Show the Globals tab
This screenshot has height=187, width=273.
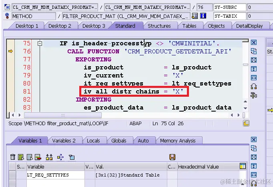[119, 140]
